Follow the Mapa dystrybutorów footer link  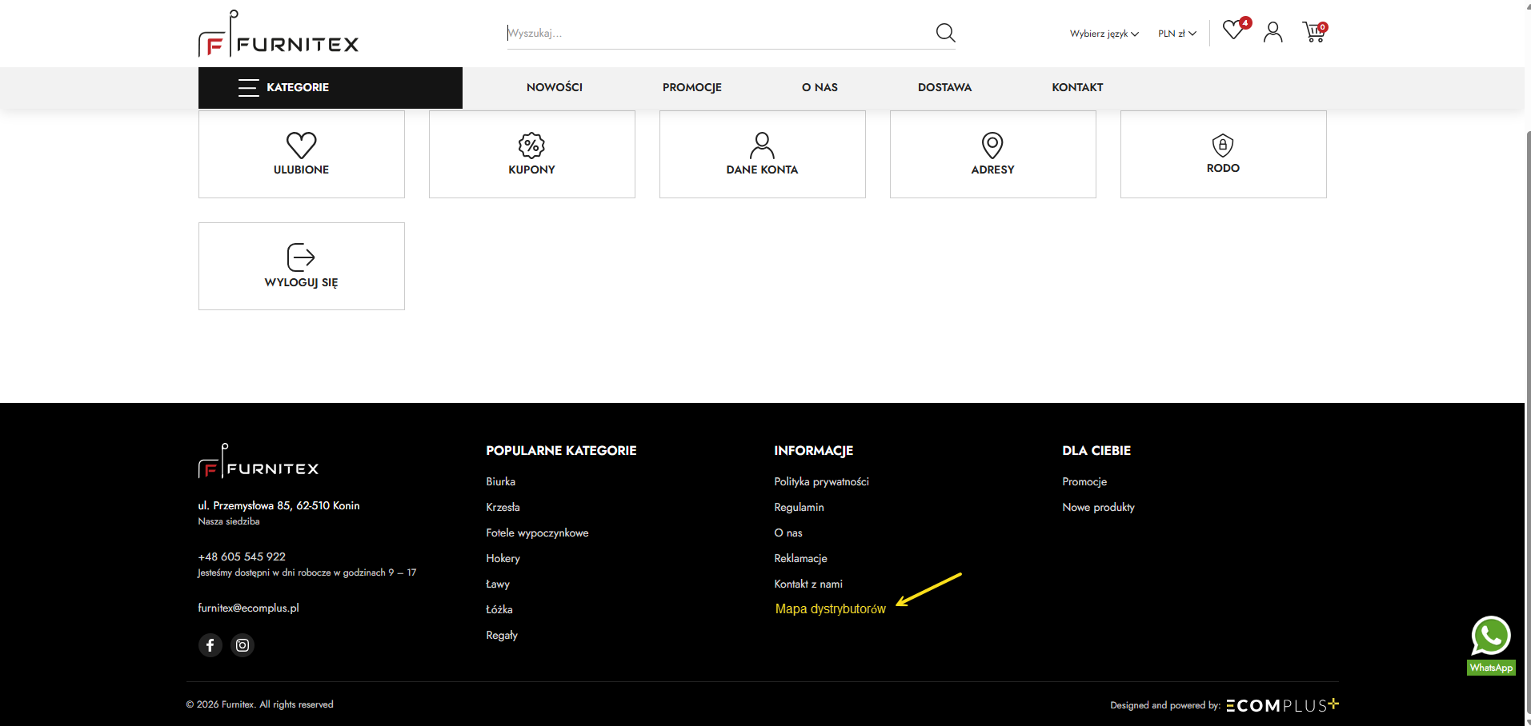tap(831, 609)
